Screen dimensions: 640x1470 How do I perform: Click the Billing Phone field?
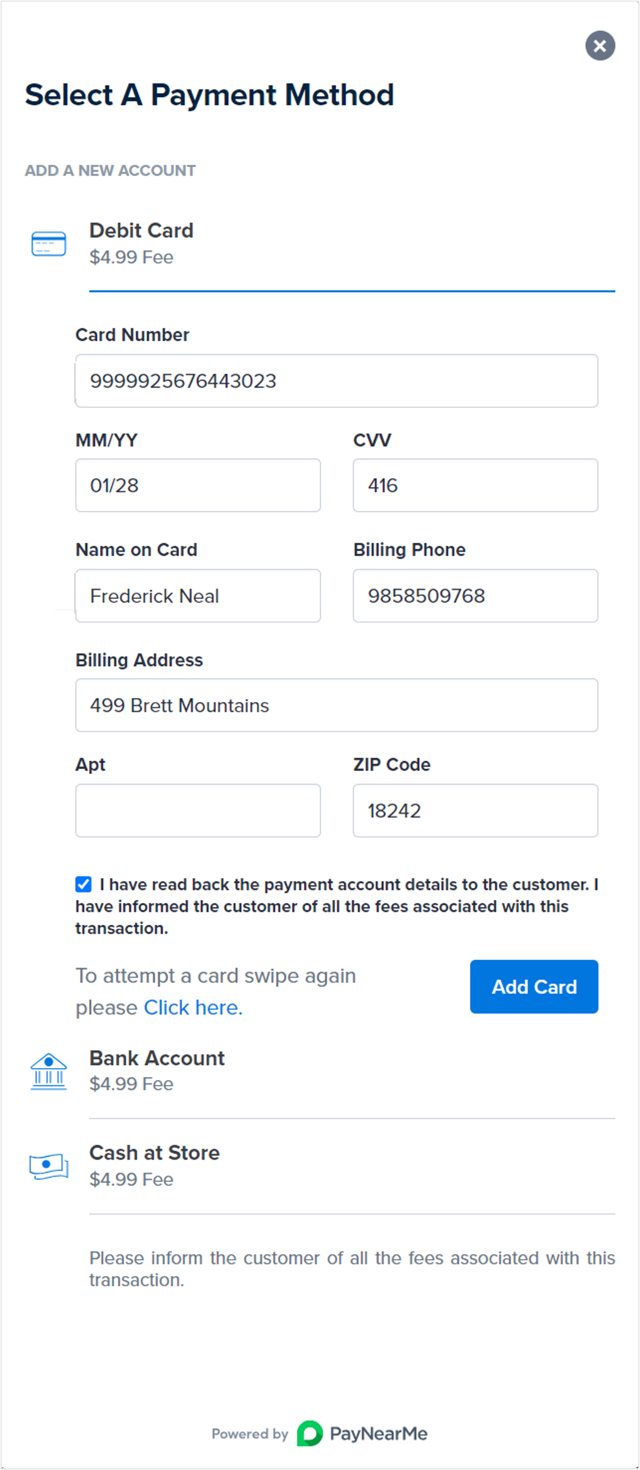coord(475,595)
